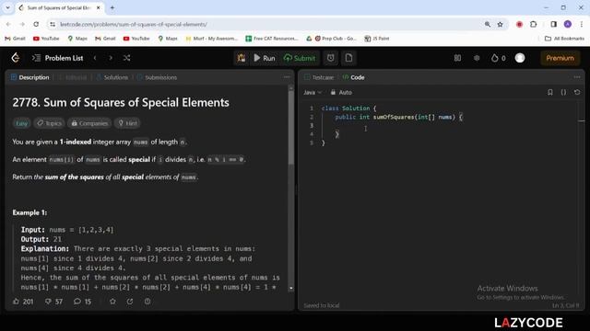Open a new browser tab
Viewport: 590px width, 331px height.
112,7
